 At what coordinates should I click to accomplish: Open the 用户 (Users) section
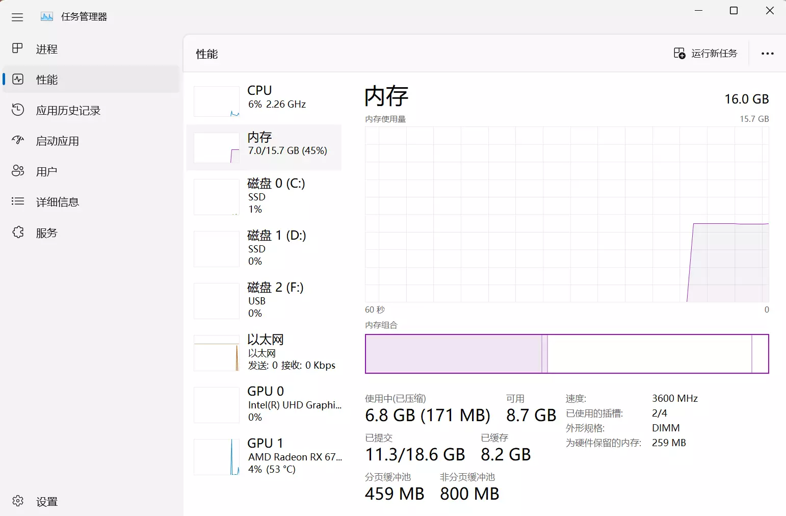47,171
